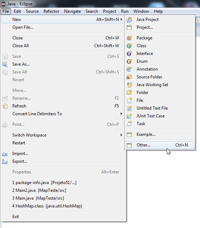Image resolution: width=200 pixels, height=228 pixels.
Task: Choose Source Folder label in New submenu
Action: pos(149,77)
